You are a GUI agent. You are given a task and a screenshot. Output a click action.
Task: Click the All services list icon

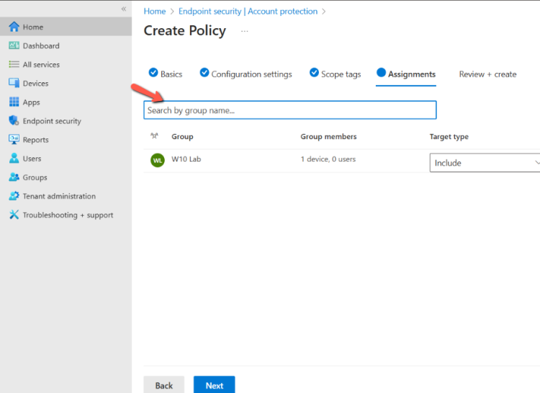click(14, 64)
